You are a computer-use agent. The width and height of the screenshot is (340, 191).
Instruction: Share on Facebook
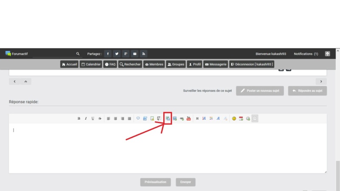click(108, 54)
